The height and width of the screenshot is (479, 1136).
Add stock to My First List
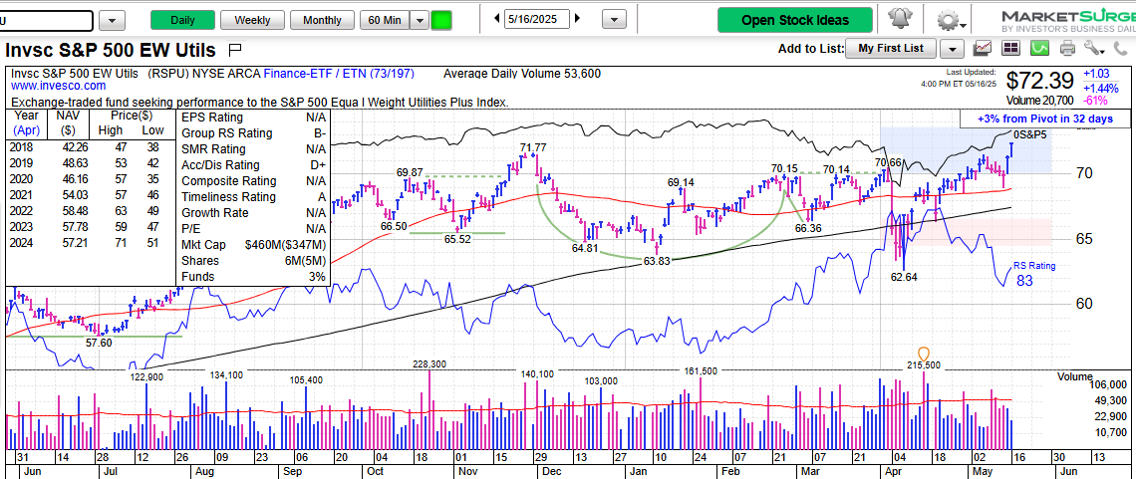pyautogui.click(x=891, y=49)
